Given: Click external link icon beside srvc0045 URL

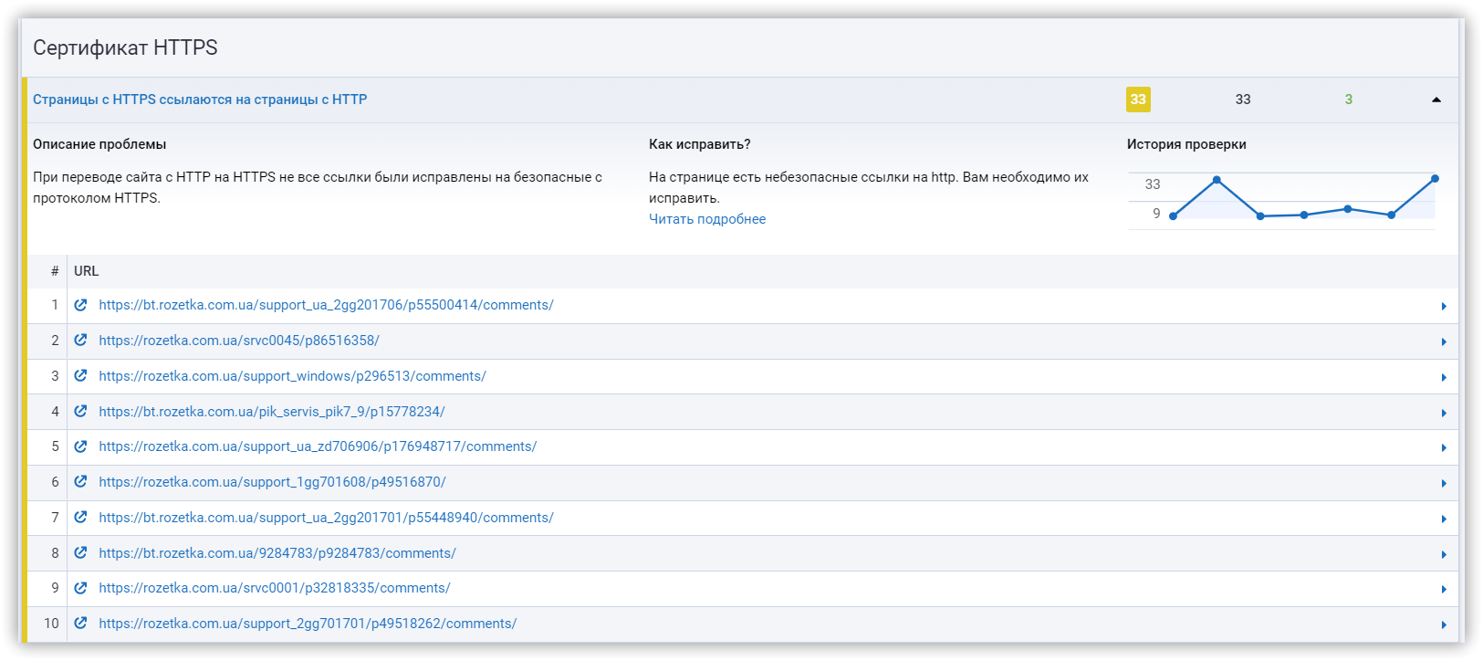Looking at the screenshot, I should 80,341.
